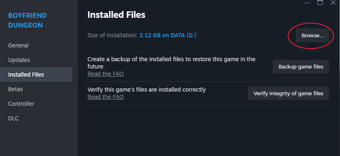The image size is (340, 156).
Task: Open the General settings tab
Action: pos(18,45)
